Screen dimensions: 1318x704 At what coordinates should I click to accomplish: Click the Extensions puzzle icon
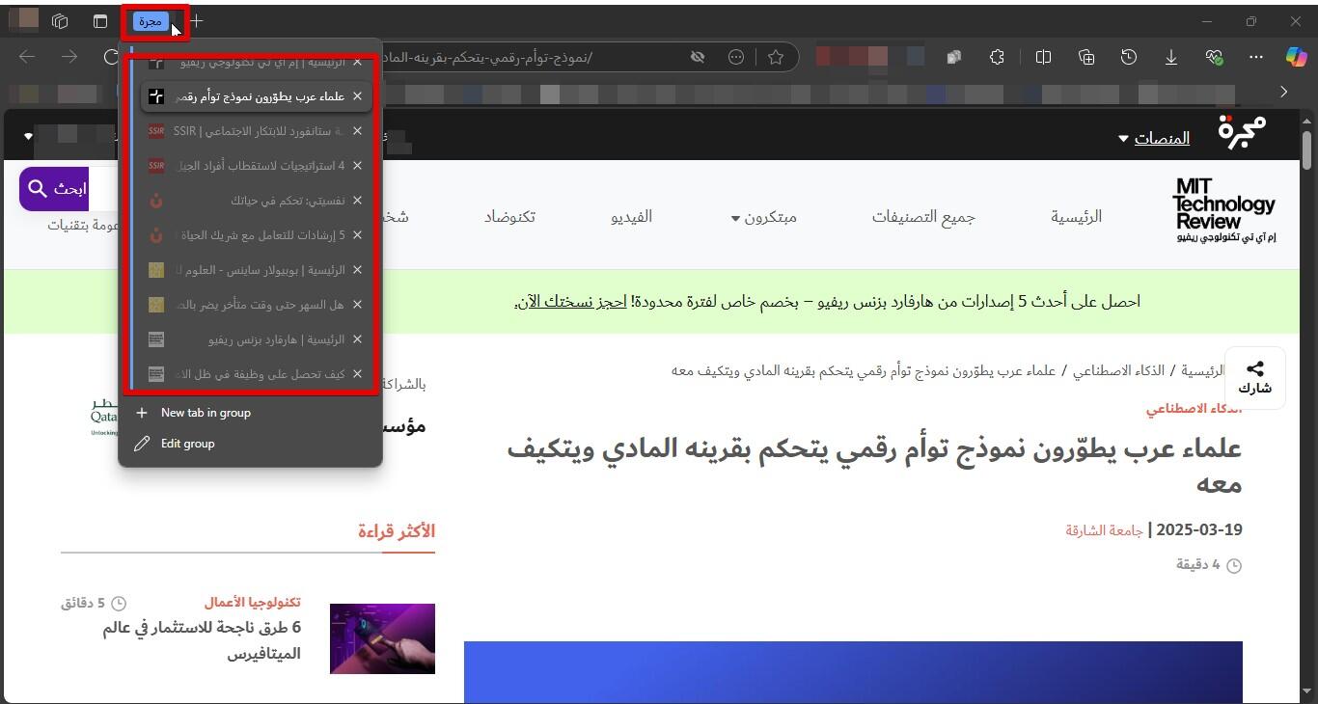tap(997, 58)
